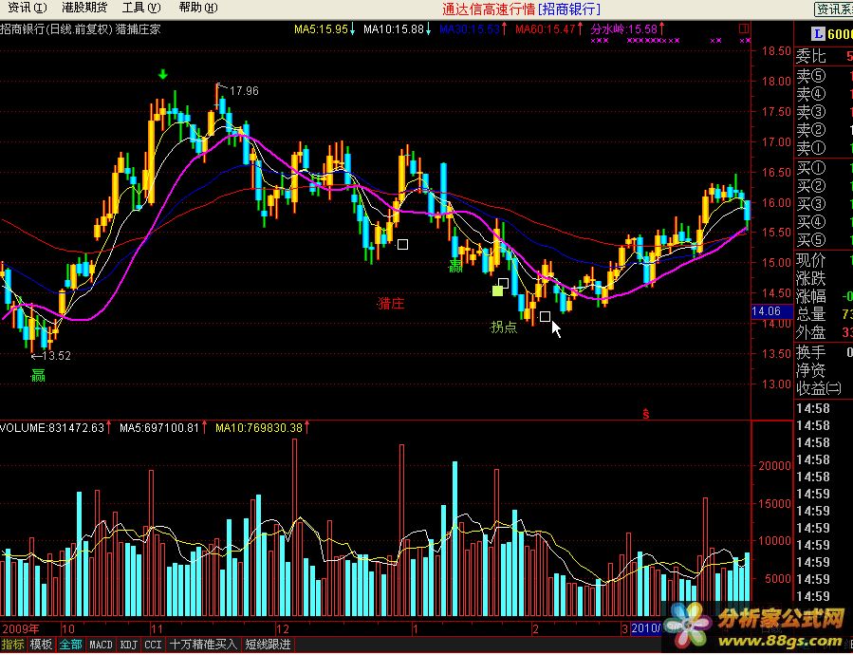Viewport: 853px width, 655px height.
Task: Select the CCI indicator tab
Action: pyautogui.click(x=153, y=645)
